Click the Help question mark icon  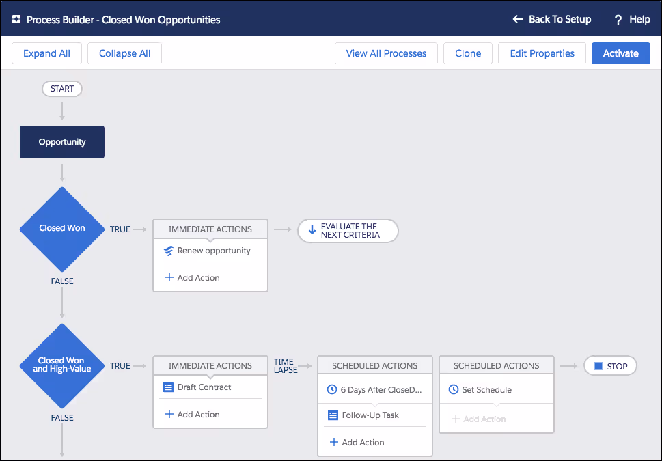point(618,20)
